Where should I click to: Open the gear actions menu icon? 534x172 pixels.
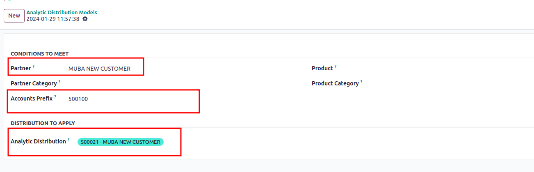(85, 19)
